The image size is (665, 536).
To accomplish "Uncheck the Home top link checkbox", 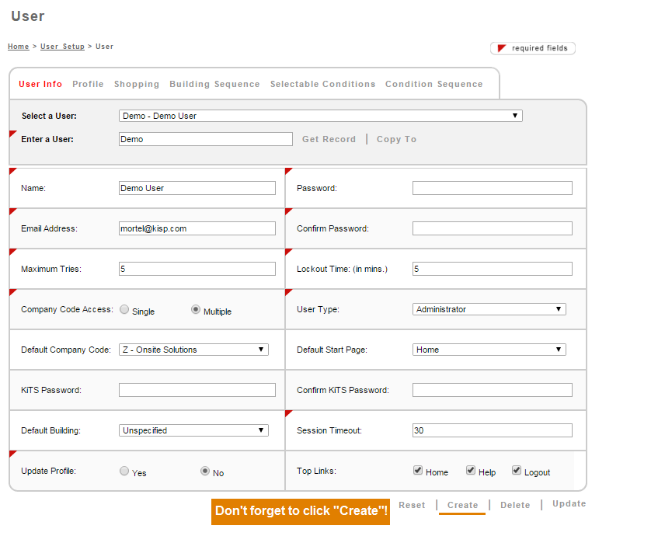I will tap(418, 471).
